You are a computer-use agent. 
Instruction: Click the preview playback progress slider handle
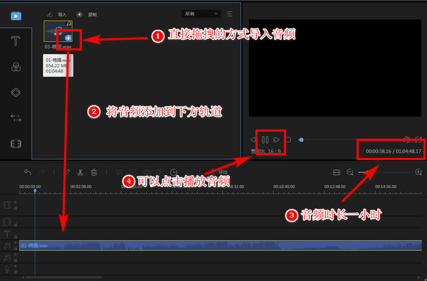tap(301, 140)
